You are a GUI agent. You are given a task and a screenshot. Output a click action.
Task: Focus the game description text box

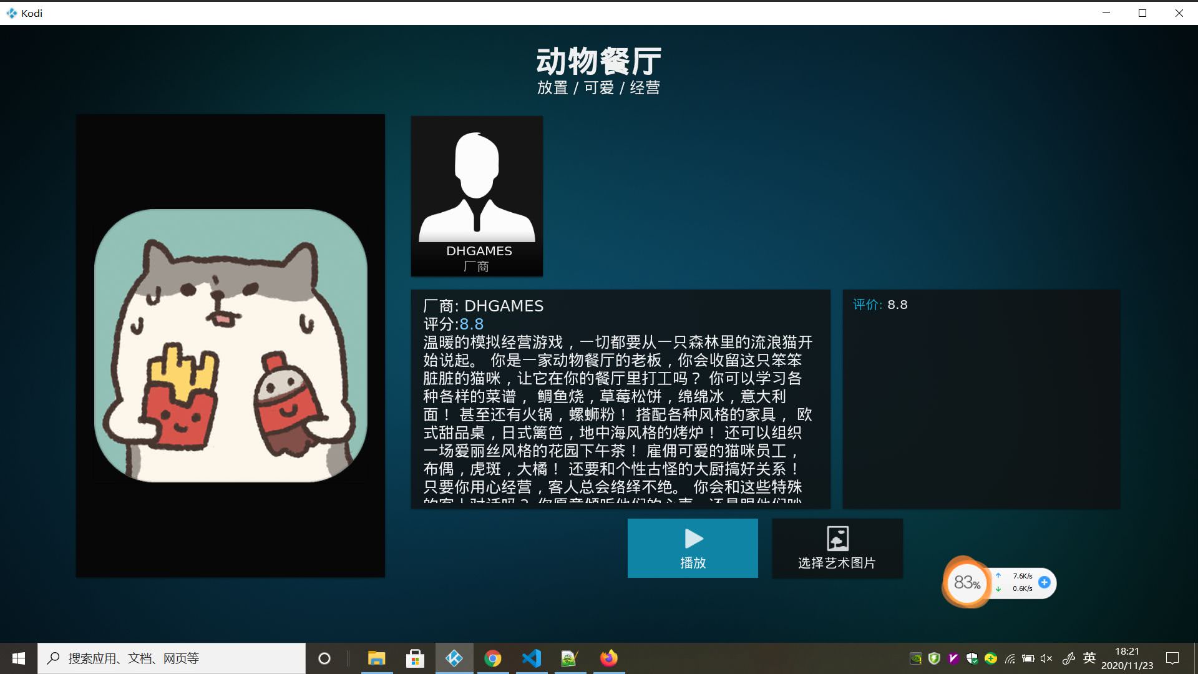coord(620,399)
